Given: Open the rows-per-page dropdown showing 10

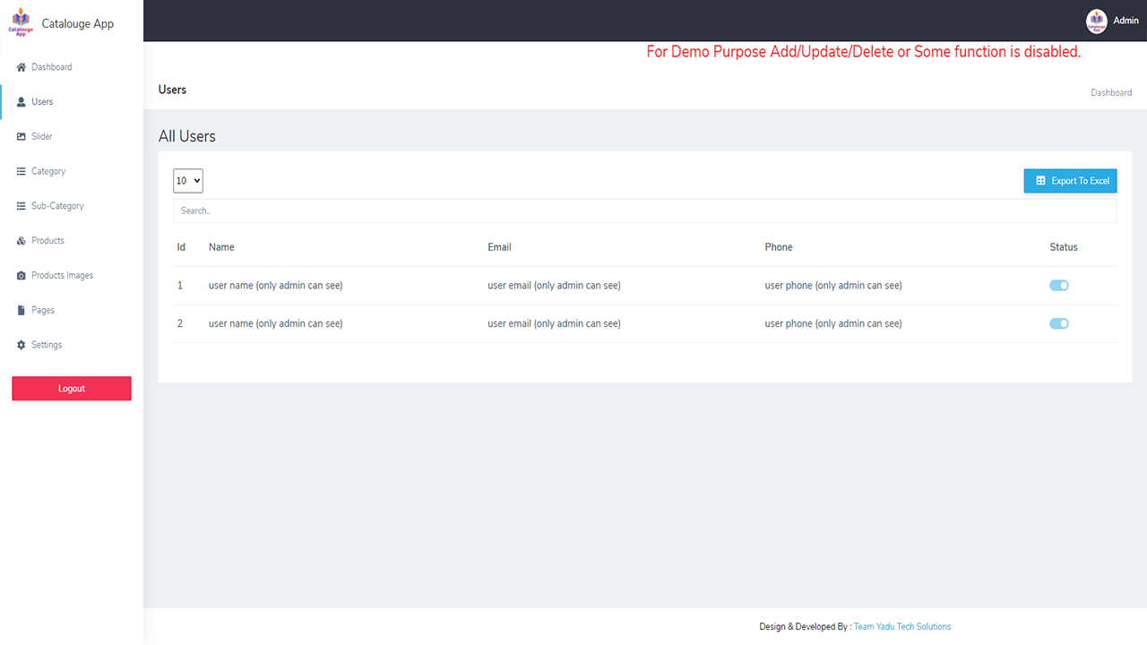Looking at the screenshot, I should [188, 181].
